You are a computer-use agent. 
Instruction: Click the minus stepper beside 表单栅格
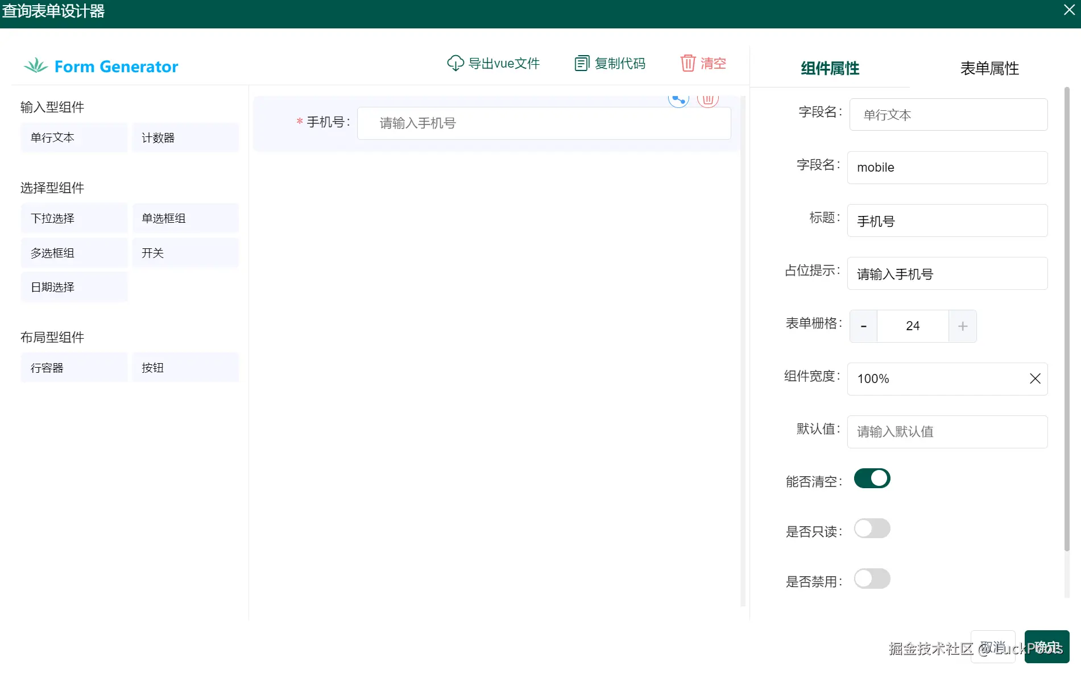point(863,326)
